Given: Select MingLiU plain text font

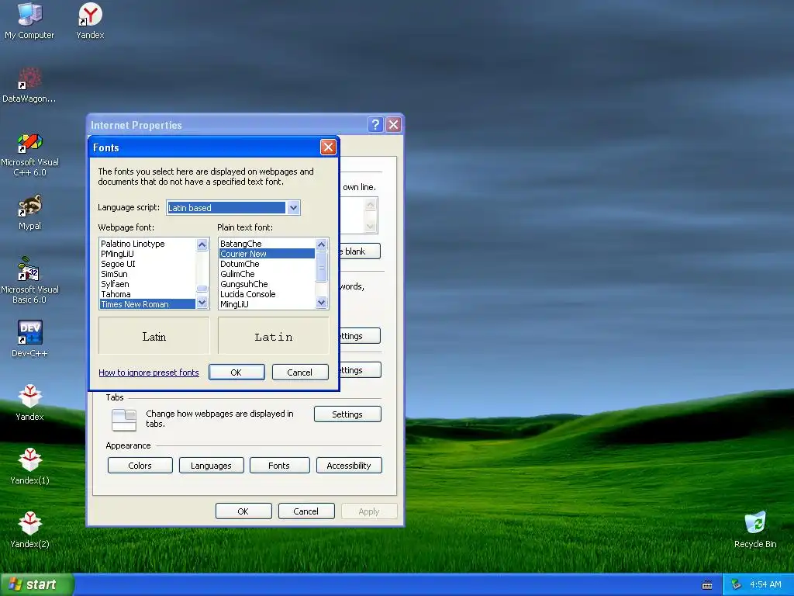Looking at the screenshot, I should coord(267,304).
